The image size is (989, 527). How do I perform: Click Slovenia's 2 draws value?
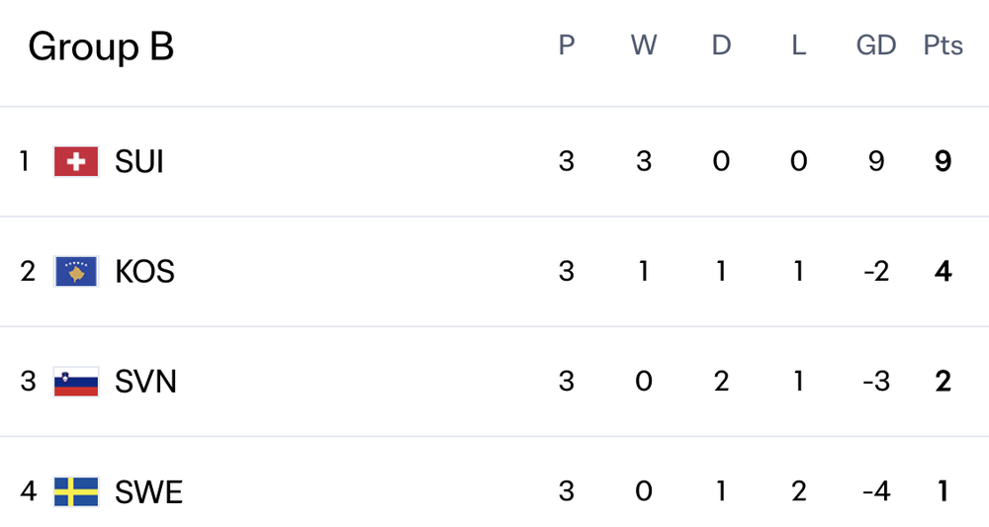click(721, 381)
